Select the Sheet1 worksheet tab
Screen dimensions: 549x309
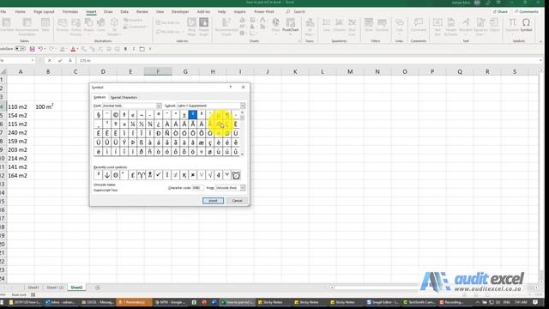[33, 288]
